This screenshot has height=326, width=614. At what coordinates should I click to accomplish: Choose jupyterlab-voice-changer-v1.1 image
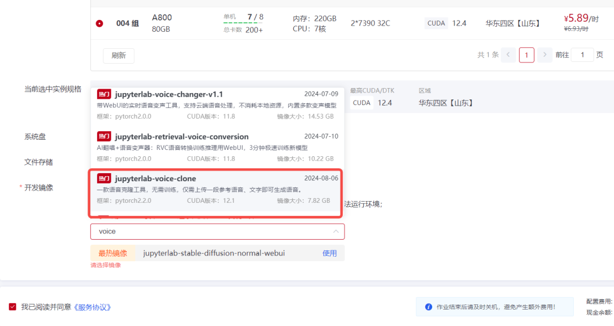click(x=168, y=94)
